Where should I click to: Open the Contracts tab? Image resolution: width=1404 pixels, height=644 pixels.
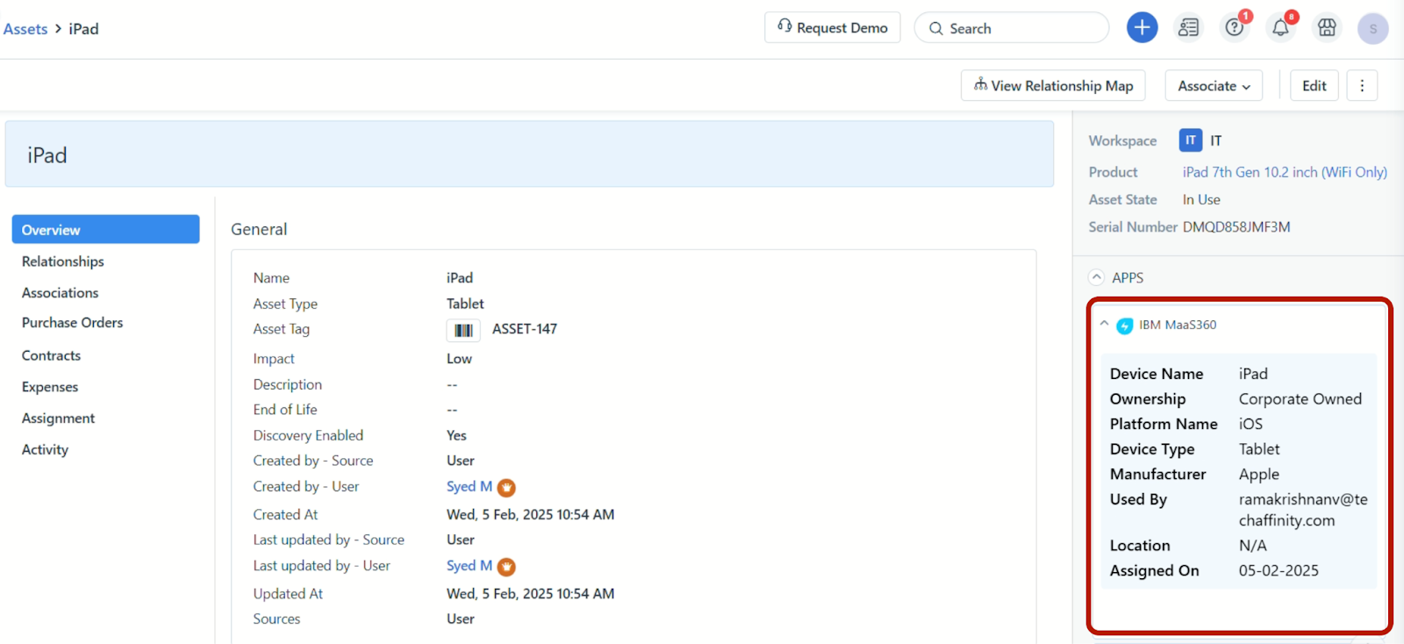pyautogui.click(x=51, y=355)
